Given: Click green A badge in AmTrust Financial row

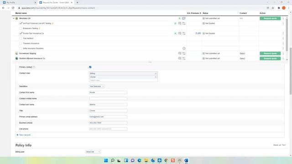Looking at the screenshot, I should pos(175,23).
